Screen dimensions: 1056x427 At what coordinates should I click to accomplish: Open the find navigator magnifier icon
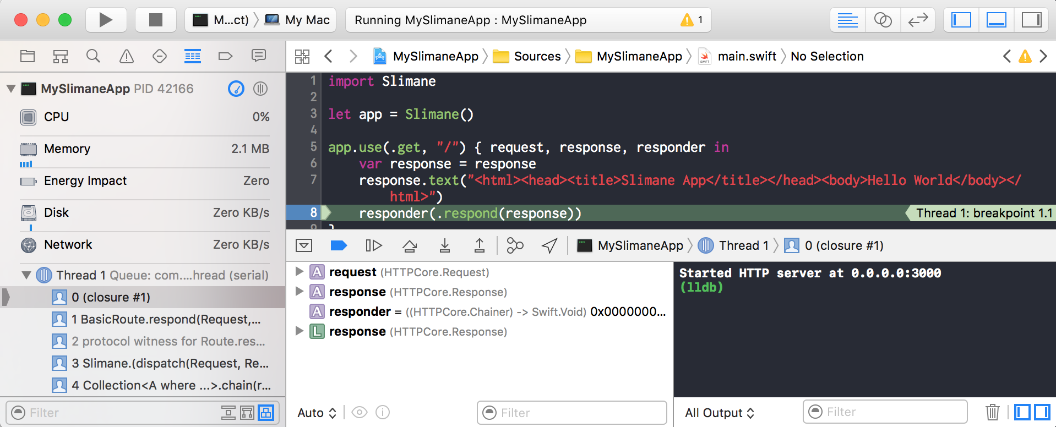pos(94,56)
